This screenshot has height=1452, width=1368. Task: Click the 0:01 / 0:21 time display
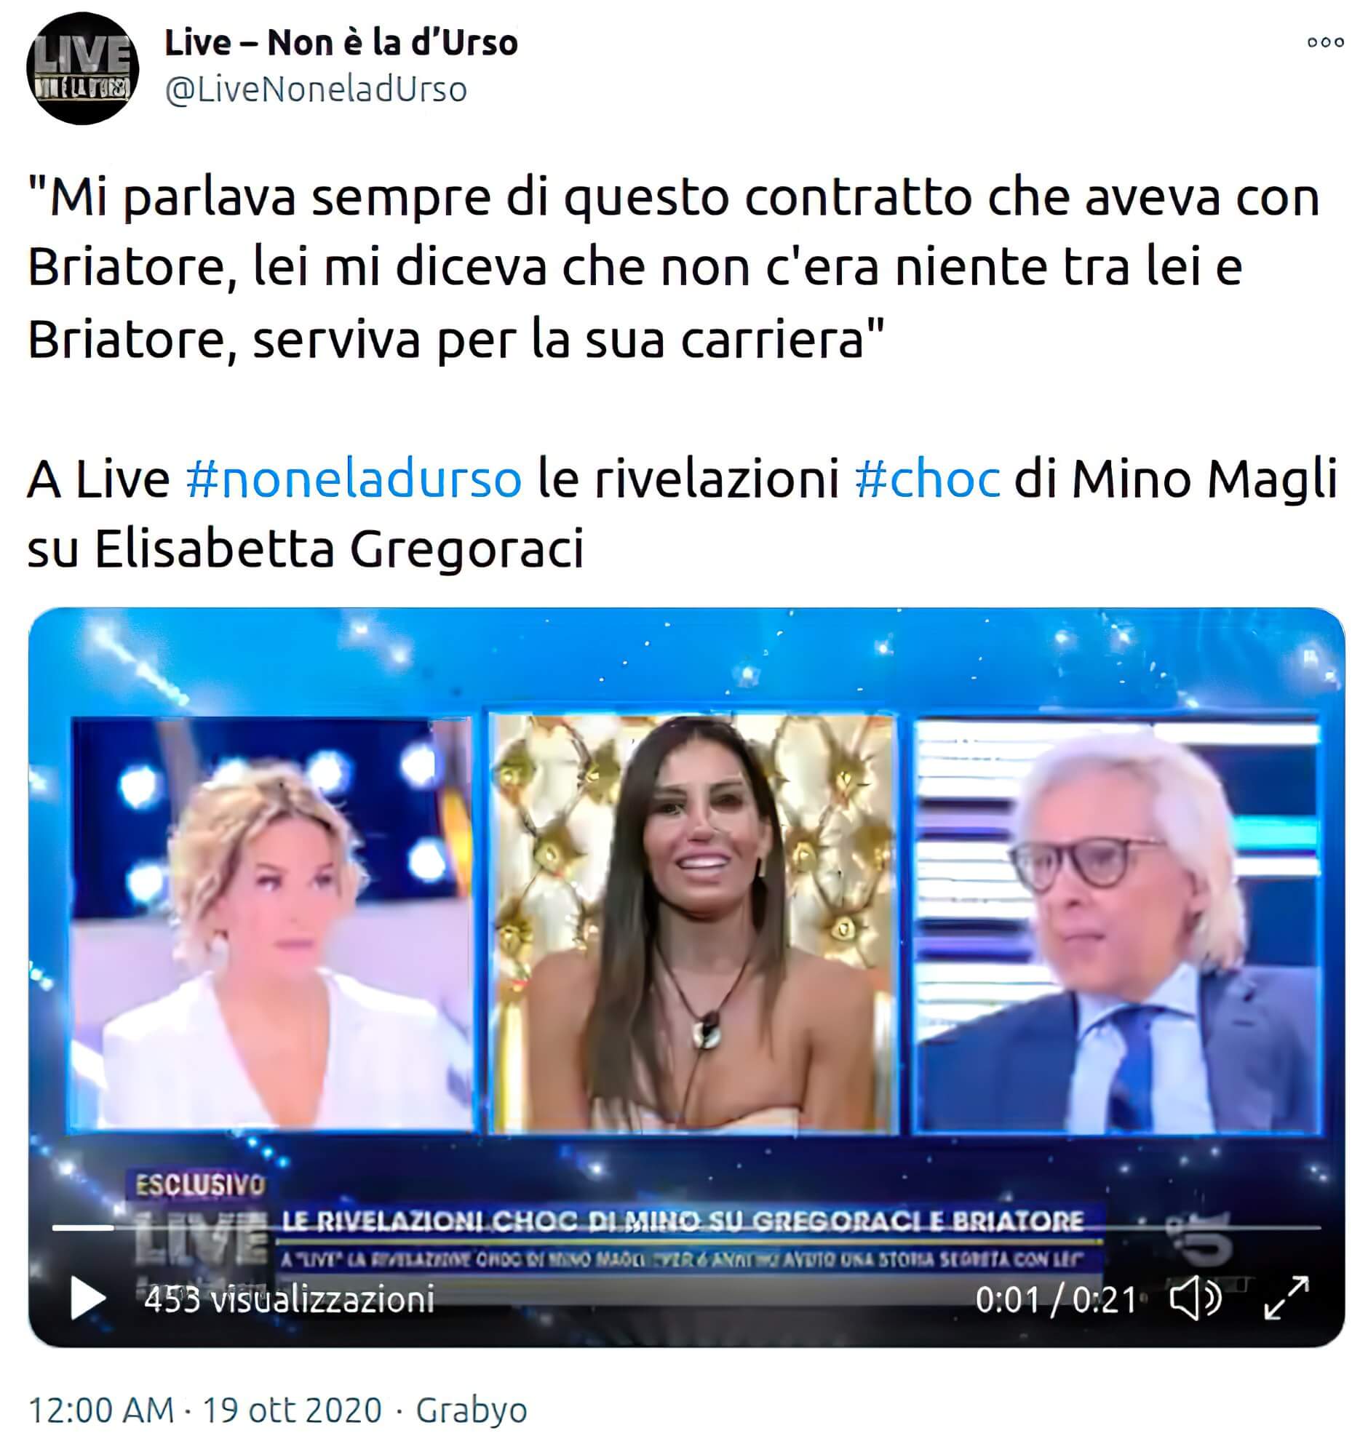[x=1056, y=1299]
